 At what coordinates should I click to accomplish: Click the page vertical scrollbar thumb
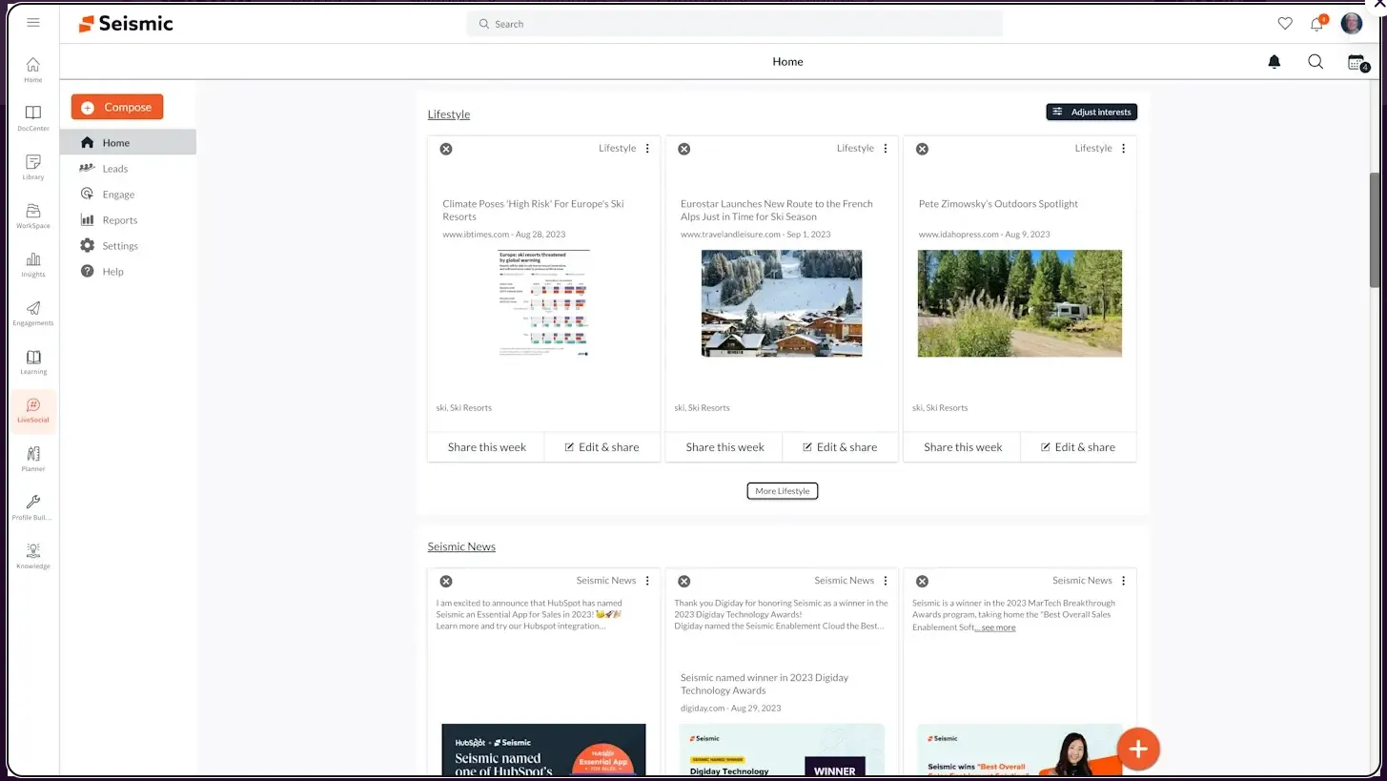1376,230
